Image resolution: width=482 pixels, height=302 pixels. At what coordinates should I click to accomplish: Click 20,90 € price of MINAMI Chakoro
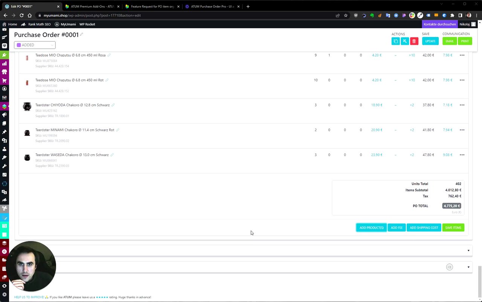click(x=377, y=130)
